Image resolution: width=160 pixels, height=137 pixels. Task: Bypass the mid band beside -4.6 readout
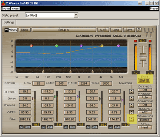(72, 127)
